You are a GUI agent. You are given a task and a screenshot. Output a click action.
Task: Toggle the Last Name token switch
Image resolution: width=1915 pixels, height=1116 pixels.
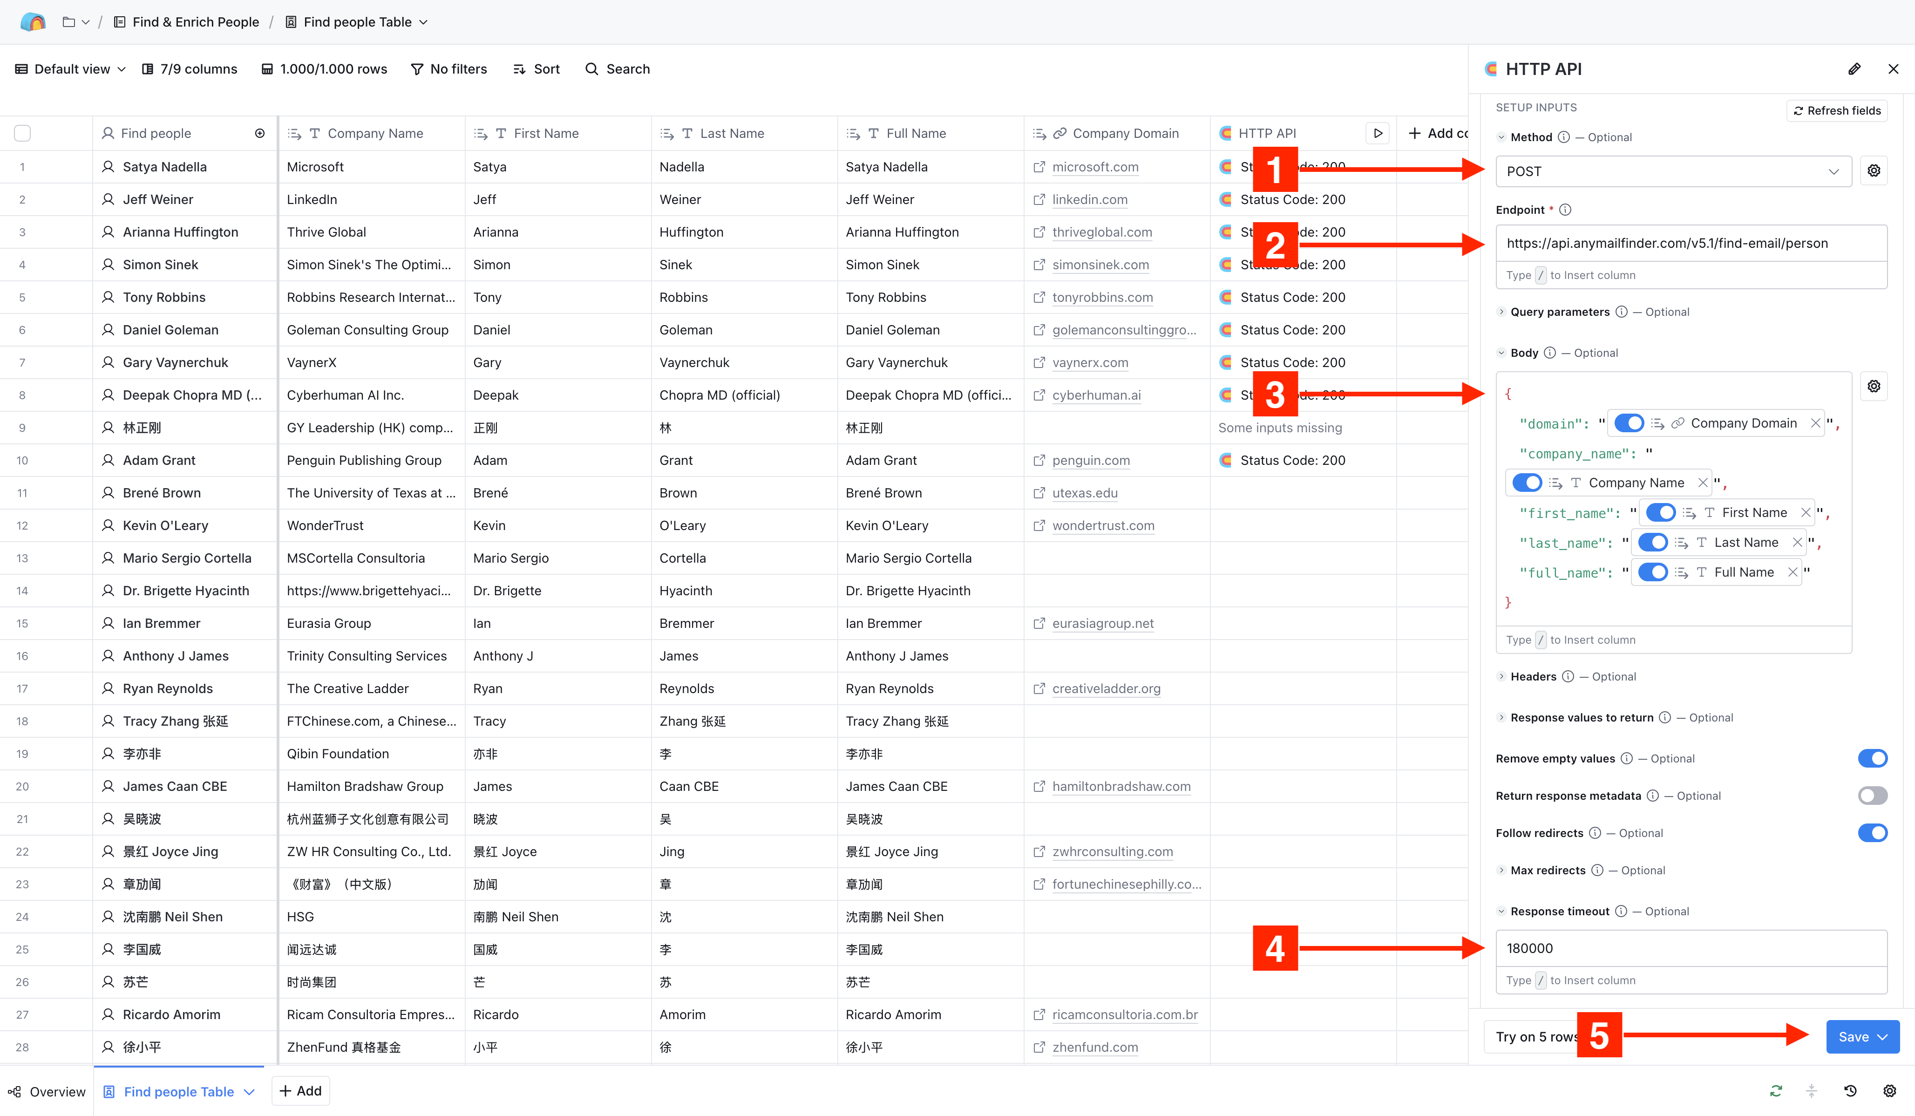1653,542
